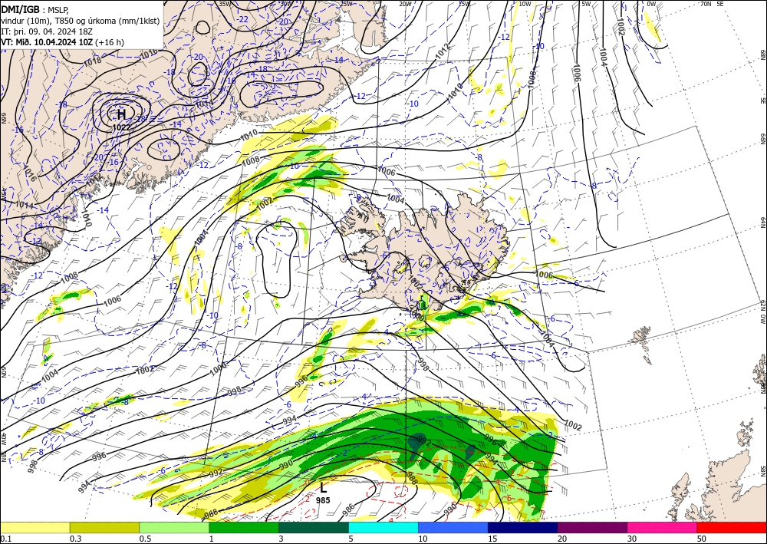The height and width of the screenshot is (544, 767).
Task: Click the olive 0.3–0.5 legend color segment
Action: click(x=104, y=527)
